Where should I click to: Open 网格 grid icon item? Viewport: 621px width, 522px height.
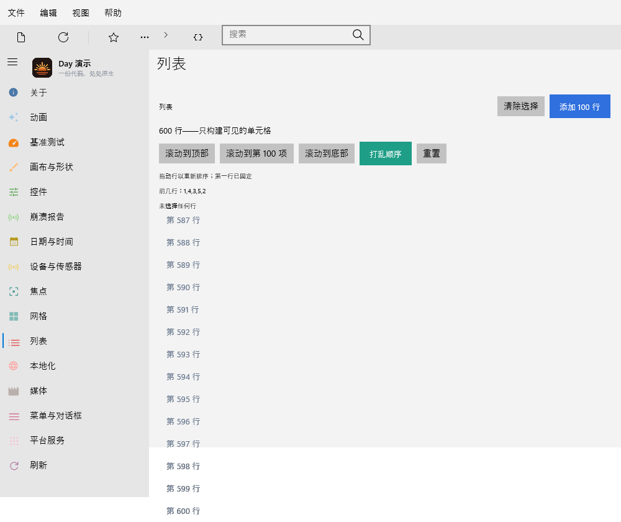[x=75, y=316]
